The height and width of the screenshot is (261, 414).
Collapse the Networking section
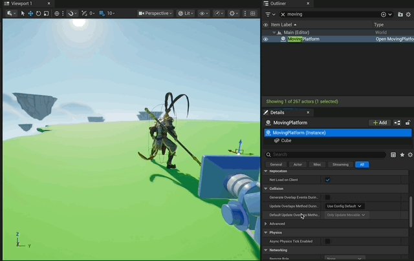[x=266, y=250]
